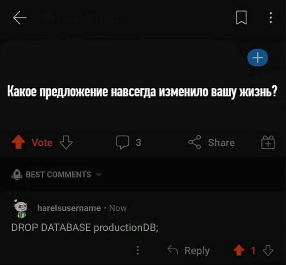The height and width of the screenshot is (265, 286).
Task: Click the Share label
Action: pyautogui.click(x=221, y=142)
